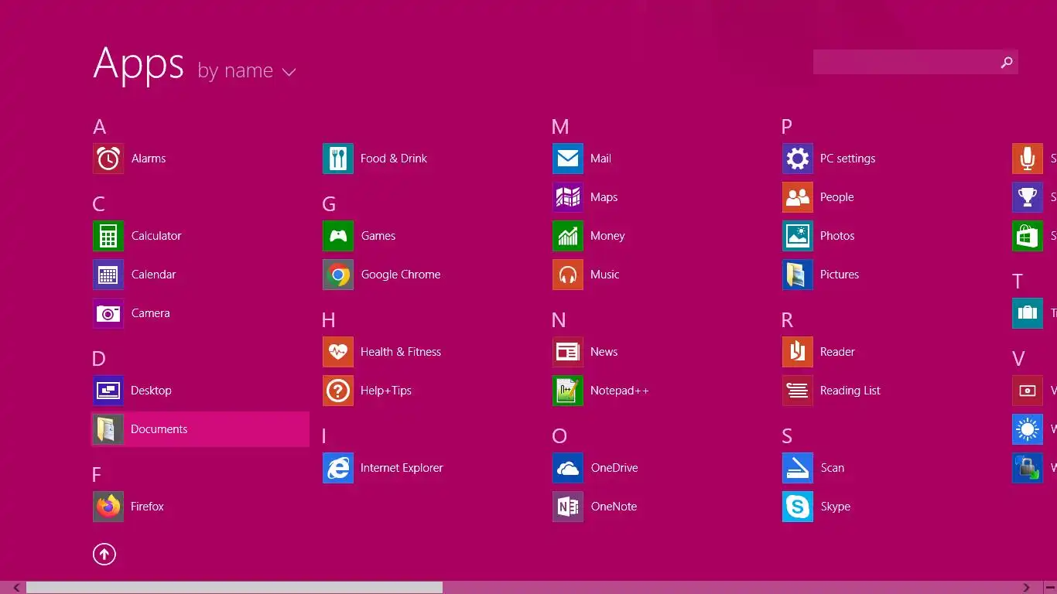
Task: Select the letter M group header
Action: click(560, 127)
